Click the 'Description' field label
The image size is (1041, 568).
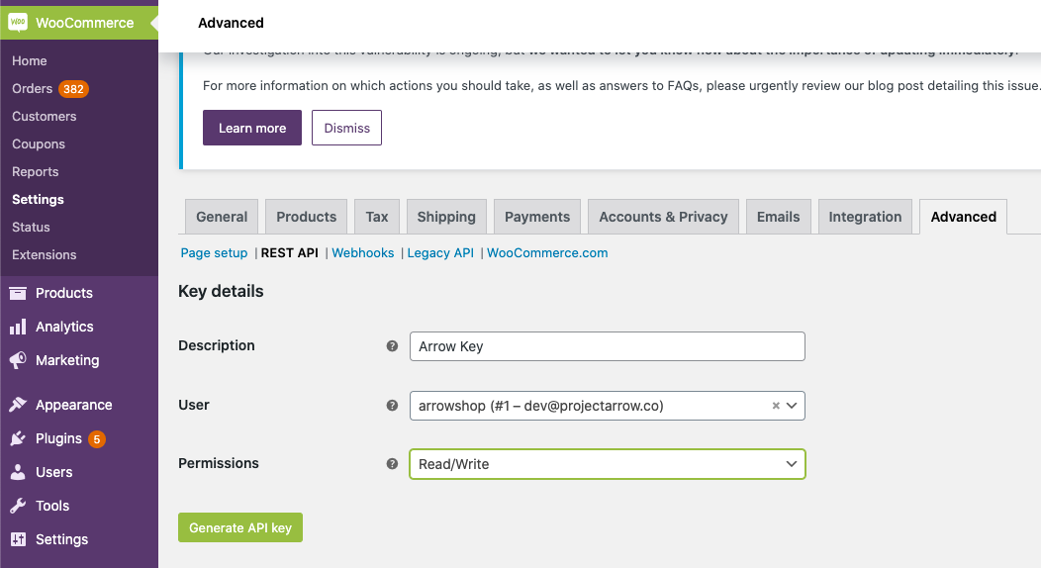tap(217, 345)
